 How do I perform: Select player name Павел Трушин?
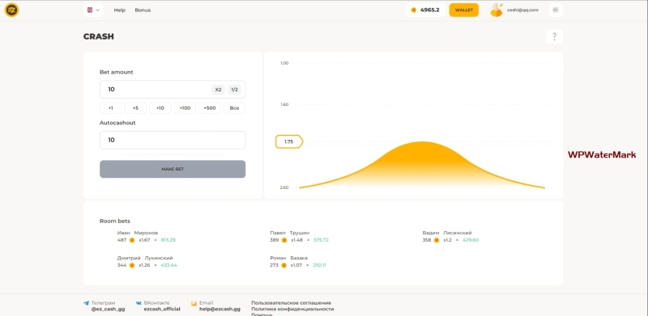click(290, 233)
